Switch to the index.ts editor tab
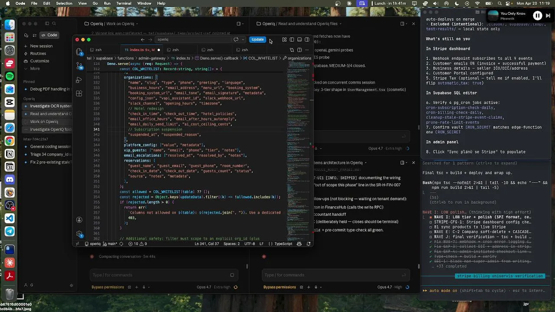The width and height of the screenshot is (555, 312). point(141,50)
